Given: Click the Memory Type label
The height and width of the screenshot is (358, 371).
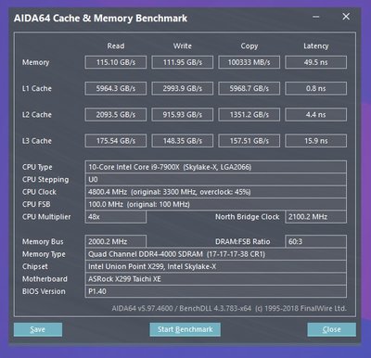Looking at the screenshot, I should click(x=44, y=254).
